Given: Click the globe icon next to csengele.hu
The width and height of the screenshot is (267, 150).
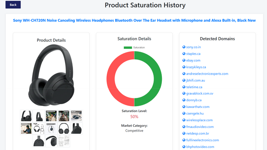Looking at the screenshot, I should pos(184,113).
